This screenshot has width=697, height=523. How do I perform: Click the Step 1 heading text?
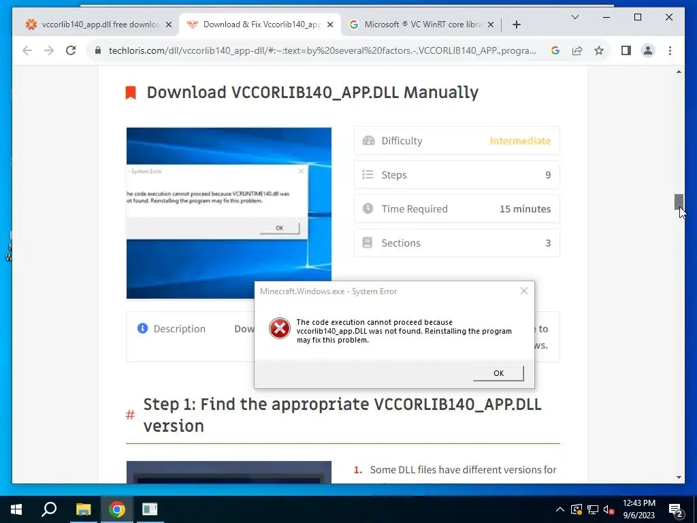[342, 415]
